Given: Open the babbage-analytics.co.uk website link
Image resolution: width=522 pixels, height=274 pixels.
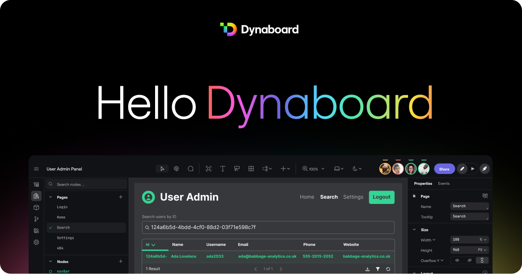Looking at the screenshot, I should pyautogui.click(x=366, y=256).
